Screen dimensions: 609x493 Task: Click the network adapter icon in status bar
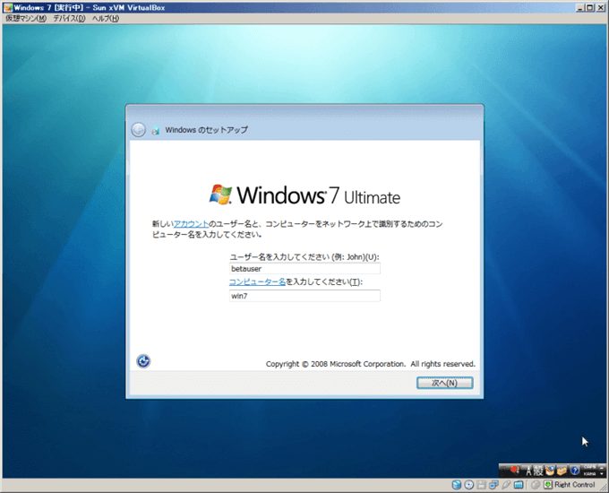coord(494,485)
